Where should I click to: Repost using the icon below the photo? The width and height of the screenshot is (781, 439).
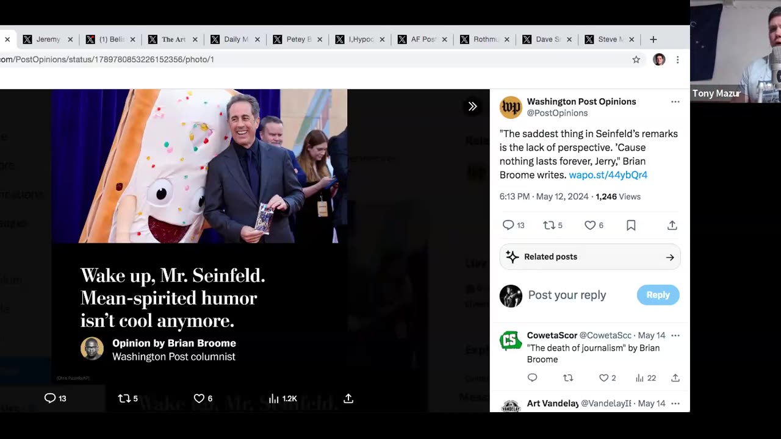tap(128, 398)
